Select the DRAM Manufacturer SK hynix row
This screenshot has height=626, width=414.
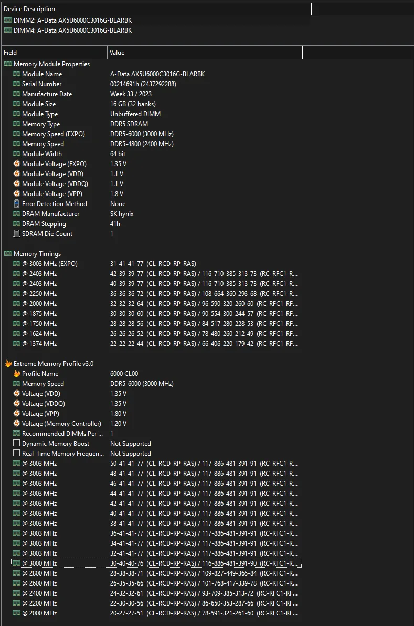coord(156,213)
